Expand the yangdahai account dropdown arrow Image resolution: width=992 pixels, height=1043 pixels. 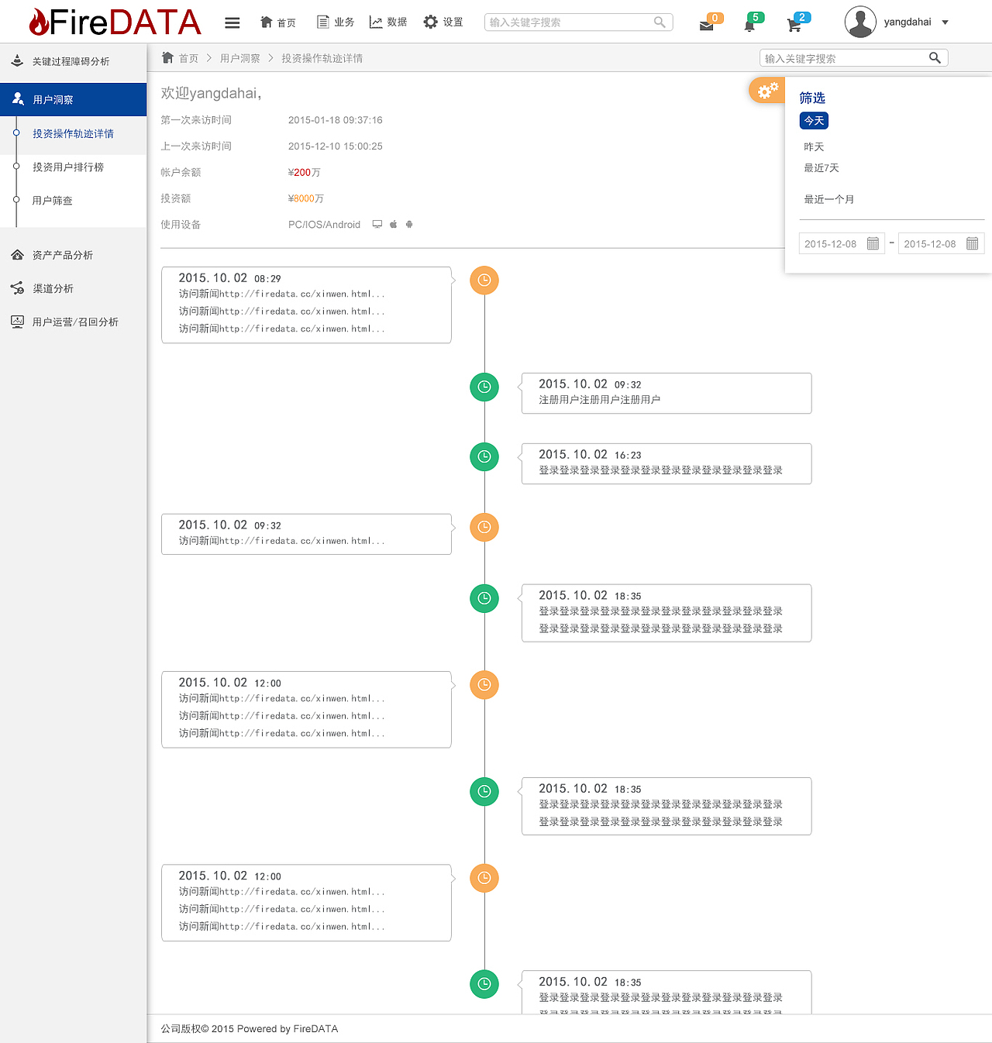[945, 22]
